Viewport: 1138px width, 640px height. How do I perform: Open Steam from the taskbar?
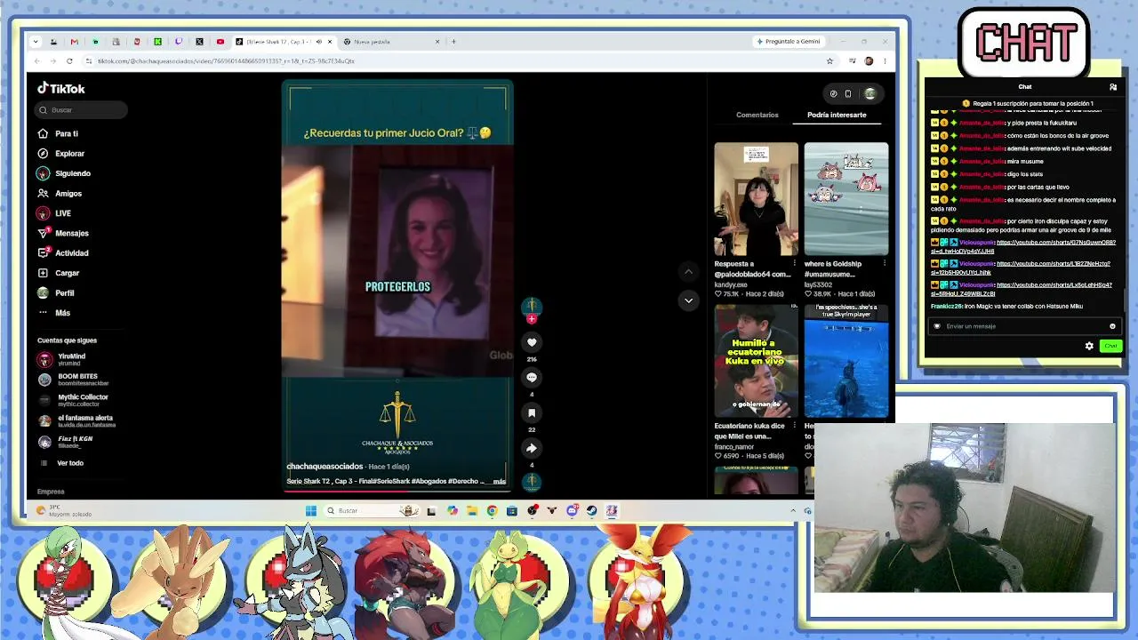click(592, 511)
